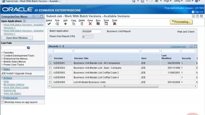Click the Open Applications refresh icon

pyautogui.click(x=24, y=21)
